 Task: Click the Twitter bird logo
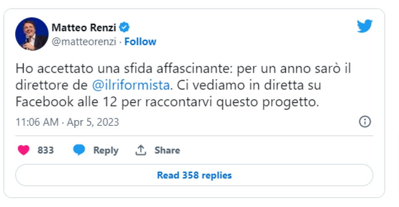(x=364, y=27)
